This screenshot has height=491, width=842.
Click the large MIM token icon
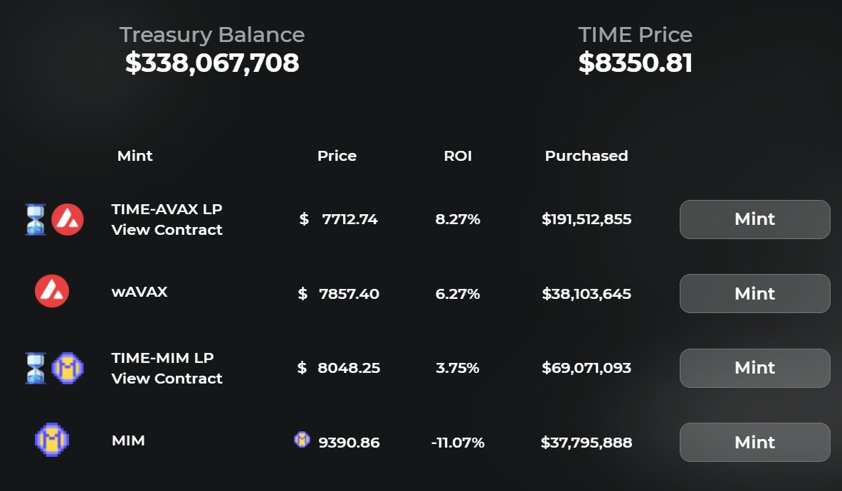(52, 440)
